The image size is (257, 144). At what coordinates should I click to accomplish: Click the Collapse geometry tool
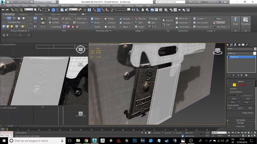pos(110,22)
